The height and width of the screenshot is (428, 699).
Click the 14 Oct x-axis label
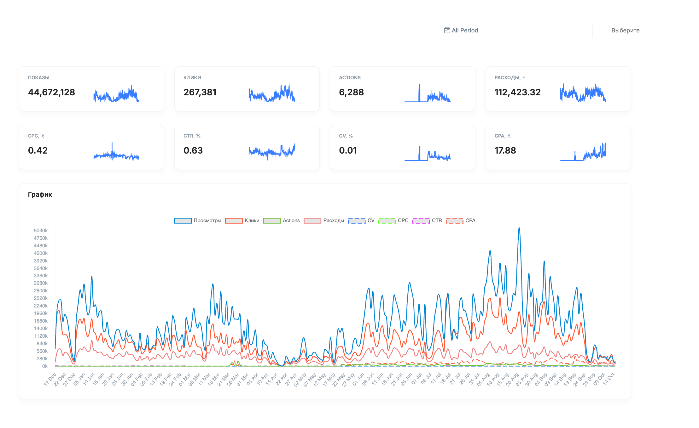[x=609, y=379]
